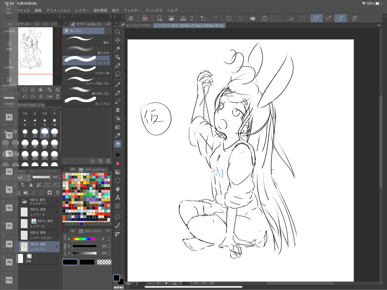Open Sub Tool palette hamburger menu
The width and height of the screenshot is (387, 290).
point(65,23)
